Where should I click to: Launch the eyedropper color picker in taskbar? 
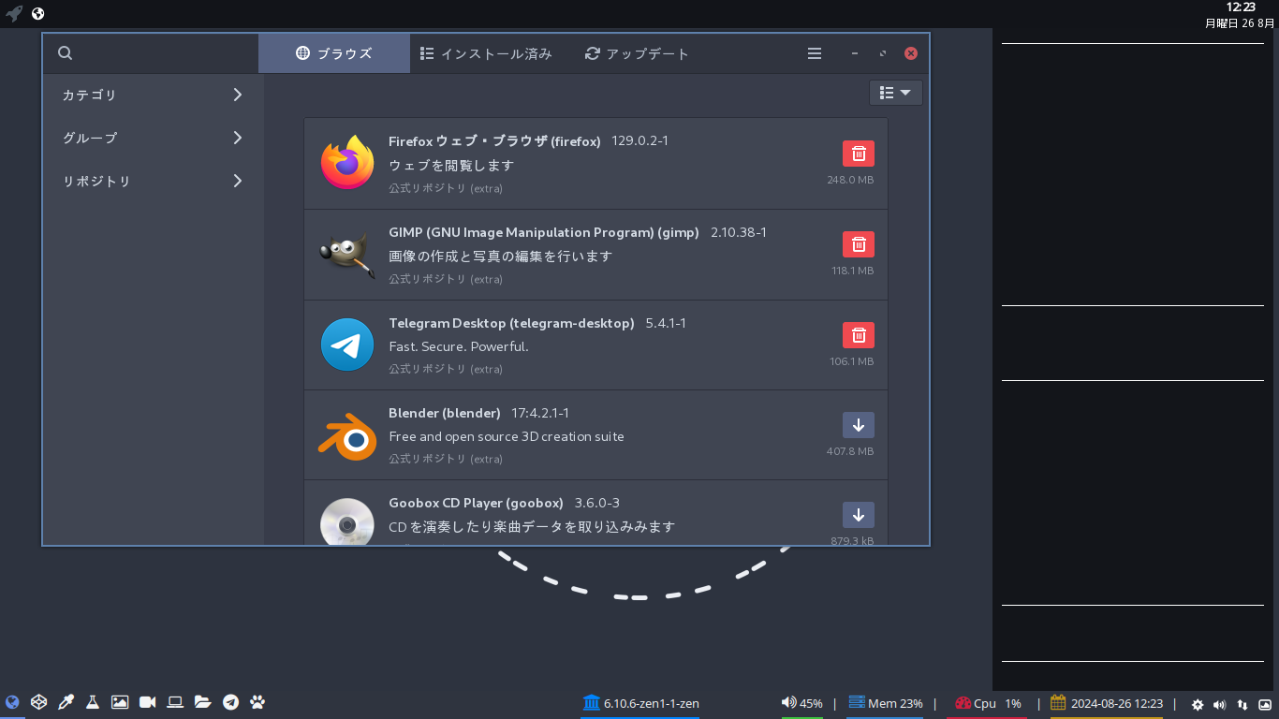click(66, 702)
